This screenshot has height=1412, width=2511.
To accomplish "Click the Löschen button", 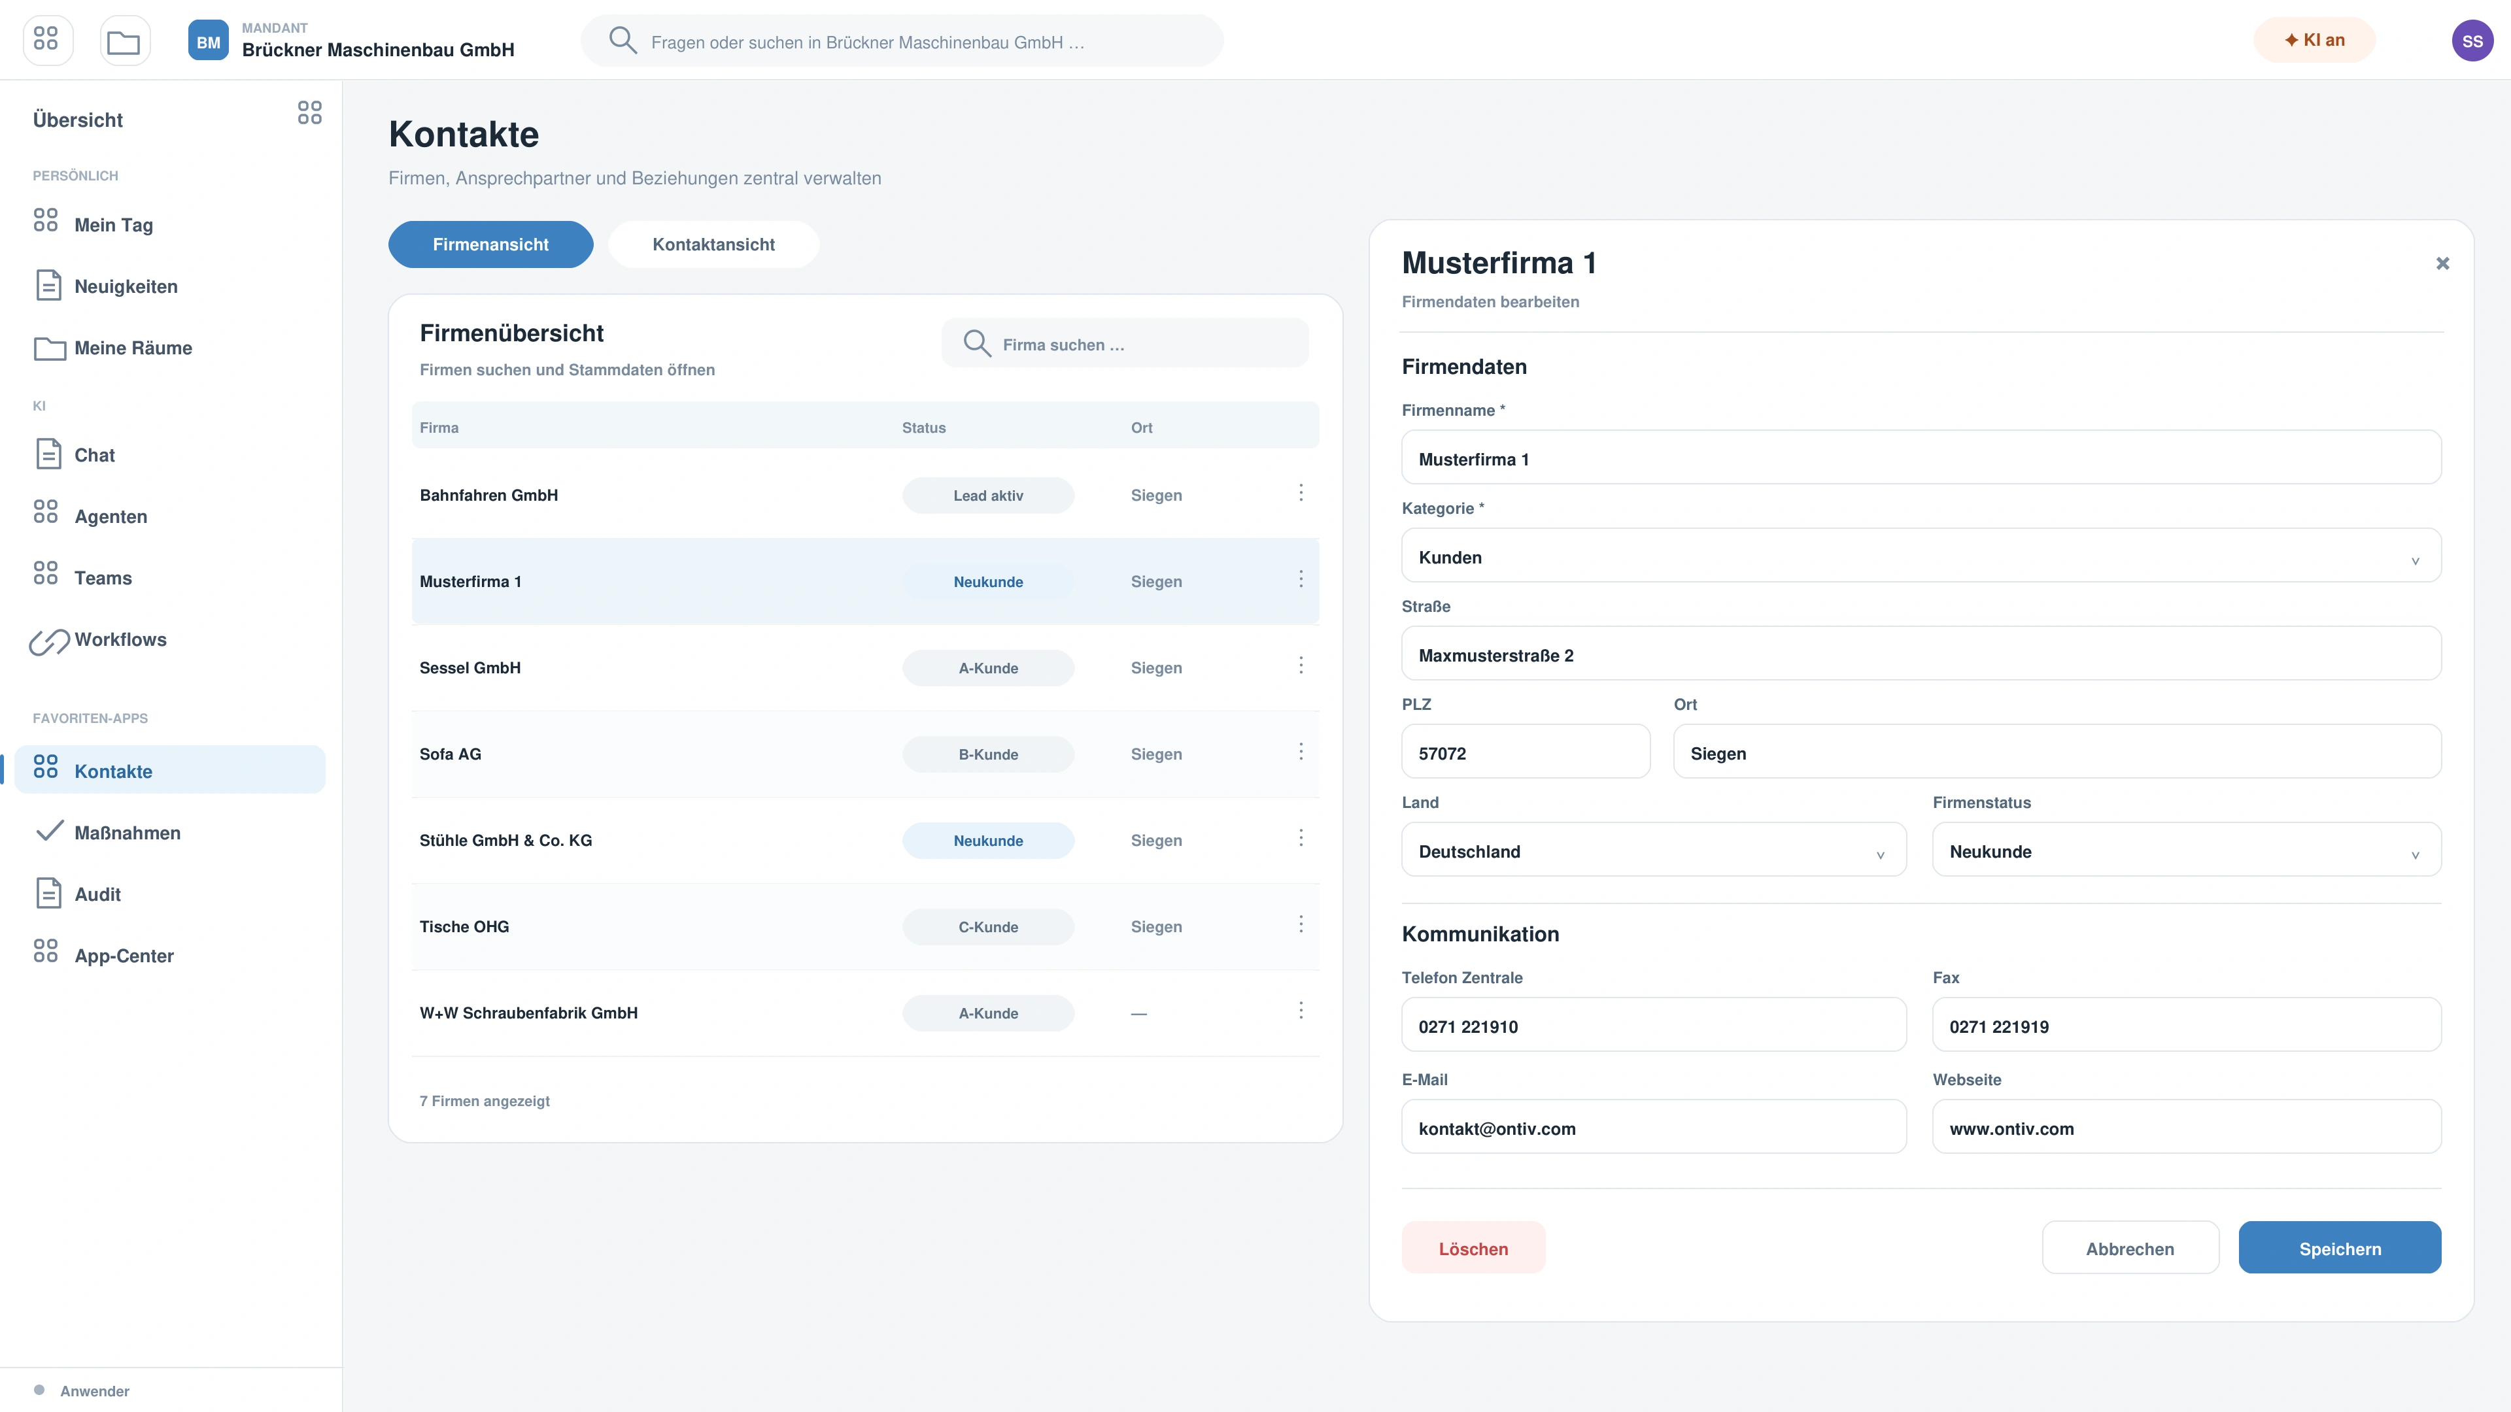I will [x=1473, y=1249].
